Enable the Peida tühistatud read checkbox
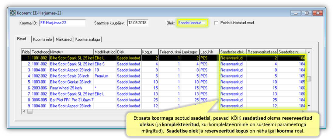 coord(217,23)
